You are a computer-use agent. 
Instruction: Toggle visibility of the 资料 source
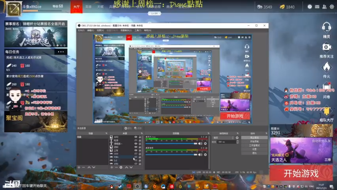136,147
